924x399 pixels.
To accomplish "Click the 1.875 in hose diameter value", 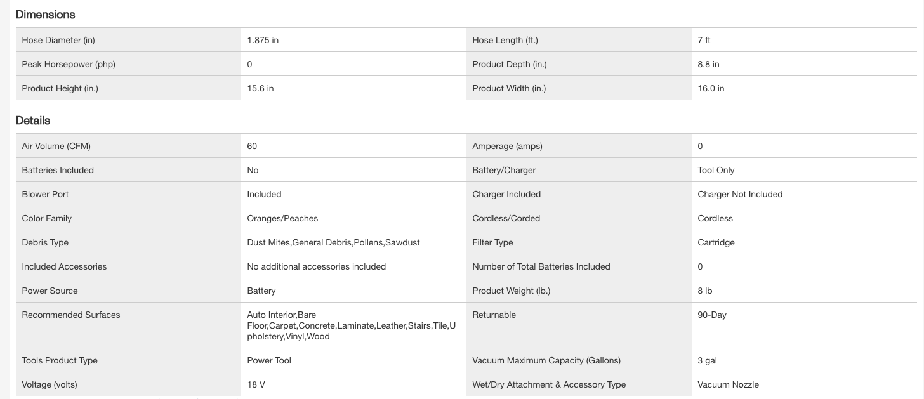I will tap(263, 40).
